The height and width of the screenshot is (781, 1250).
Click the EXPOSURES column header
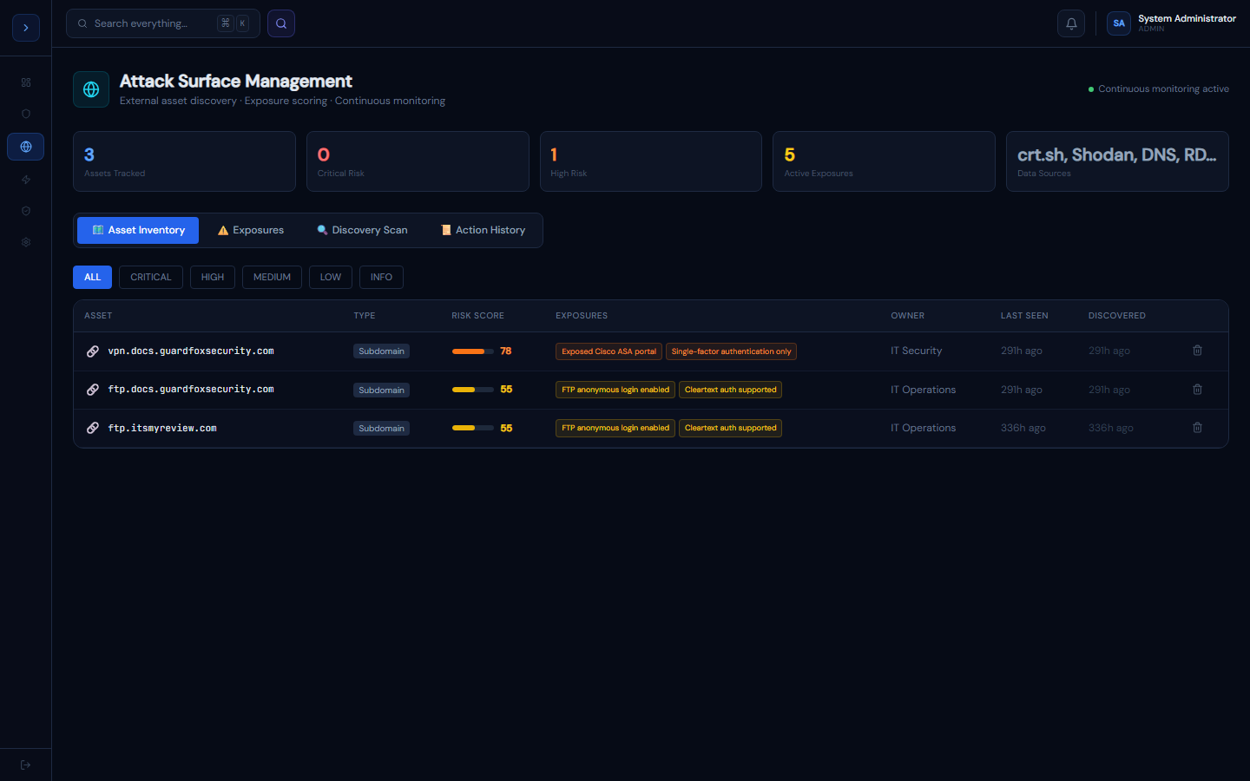(x=582, y=316)
